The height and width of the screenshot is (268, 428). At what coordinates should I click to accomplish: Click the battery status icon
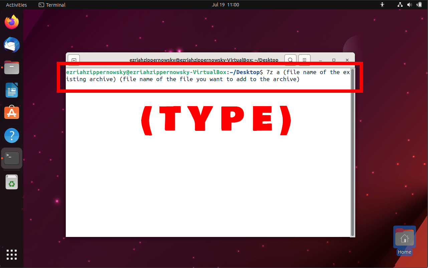pos(419,5)
